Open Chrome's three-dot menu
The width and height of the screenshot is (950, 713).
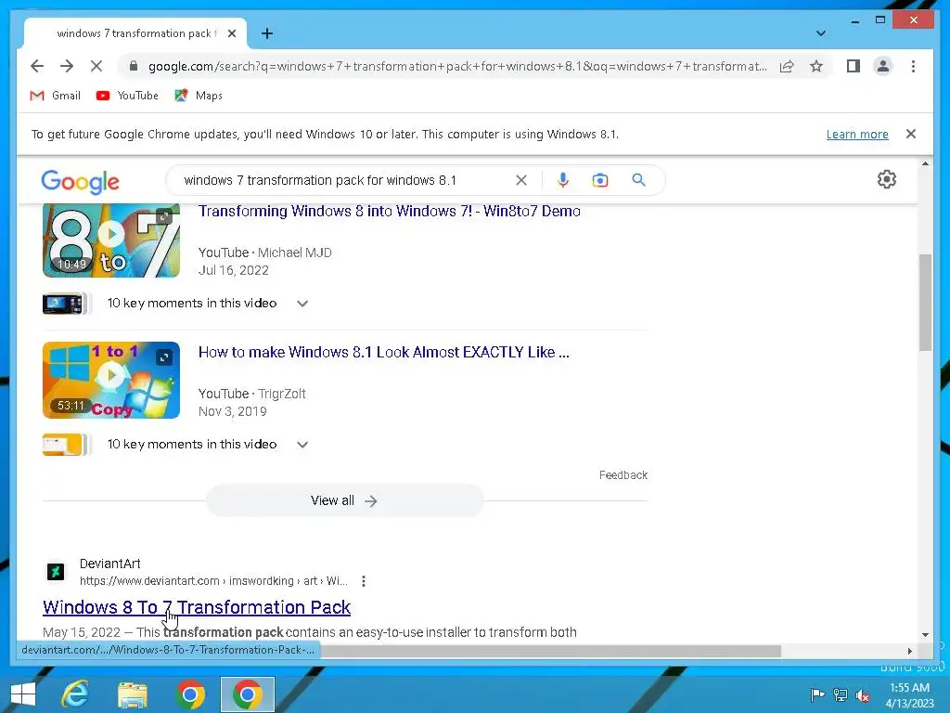coord(913,66)
